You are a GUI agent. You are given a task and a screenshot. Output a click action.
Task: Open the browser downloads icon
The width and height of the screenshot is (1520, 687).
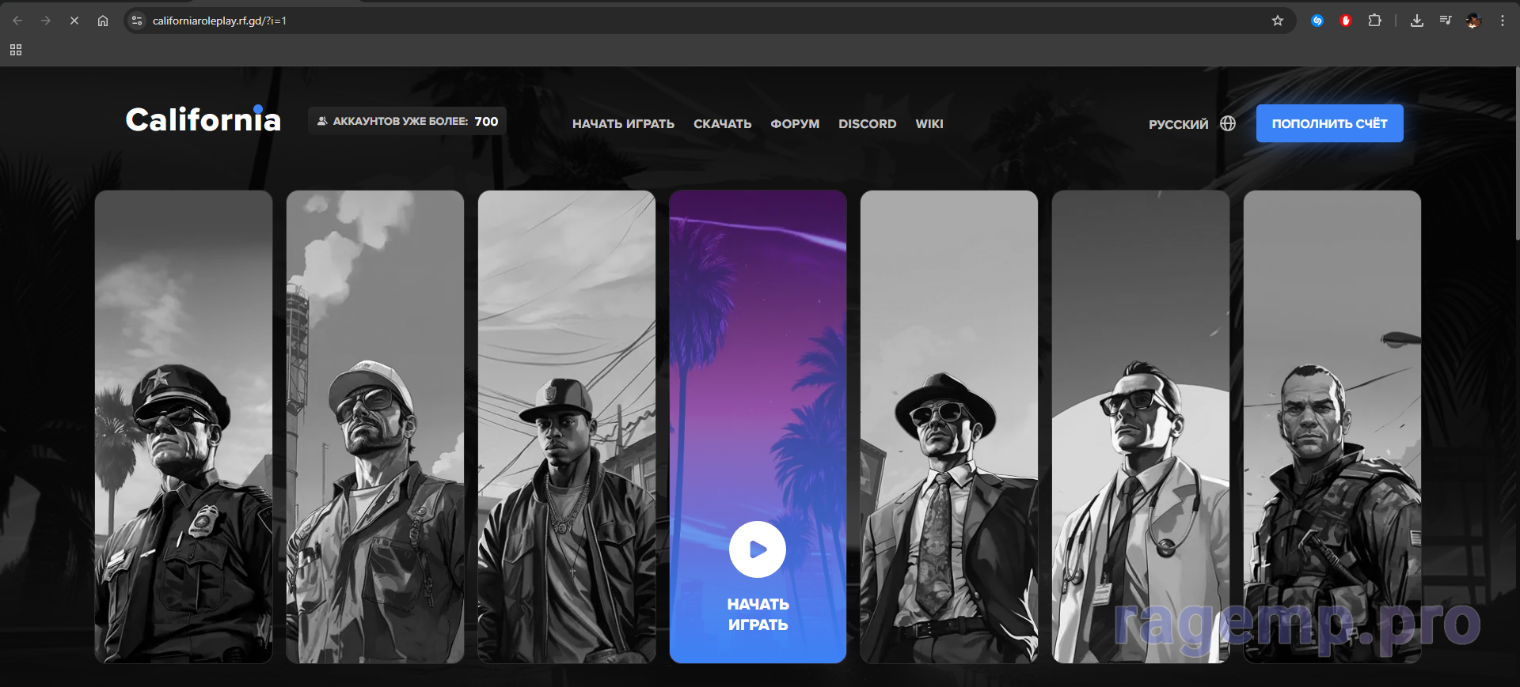(x=1417, y=21)
